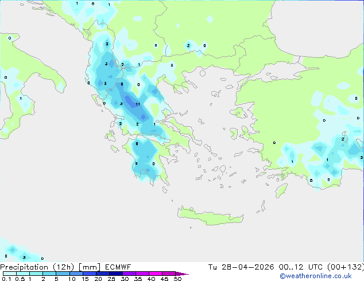
Task: Click the 30–35 mm purple legend box
Action: [x=129, y=274]
